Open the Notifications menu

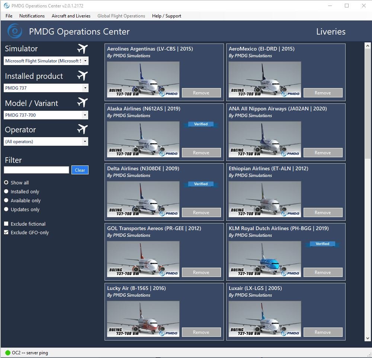(32, 16)
